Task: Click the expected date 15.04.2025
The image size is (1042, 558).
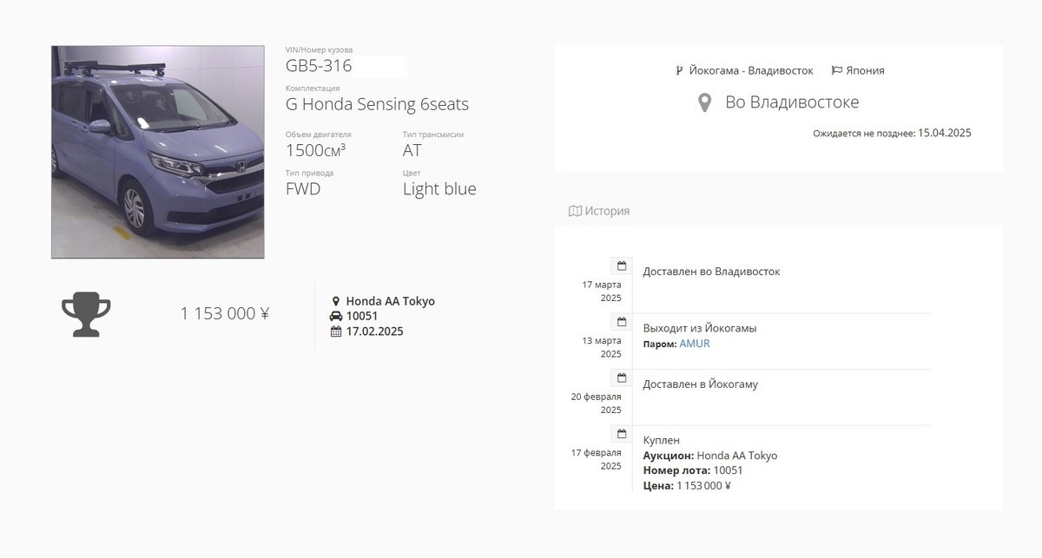Action: 945,134
